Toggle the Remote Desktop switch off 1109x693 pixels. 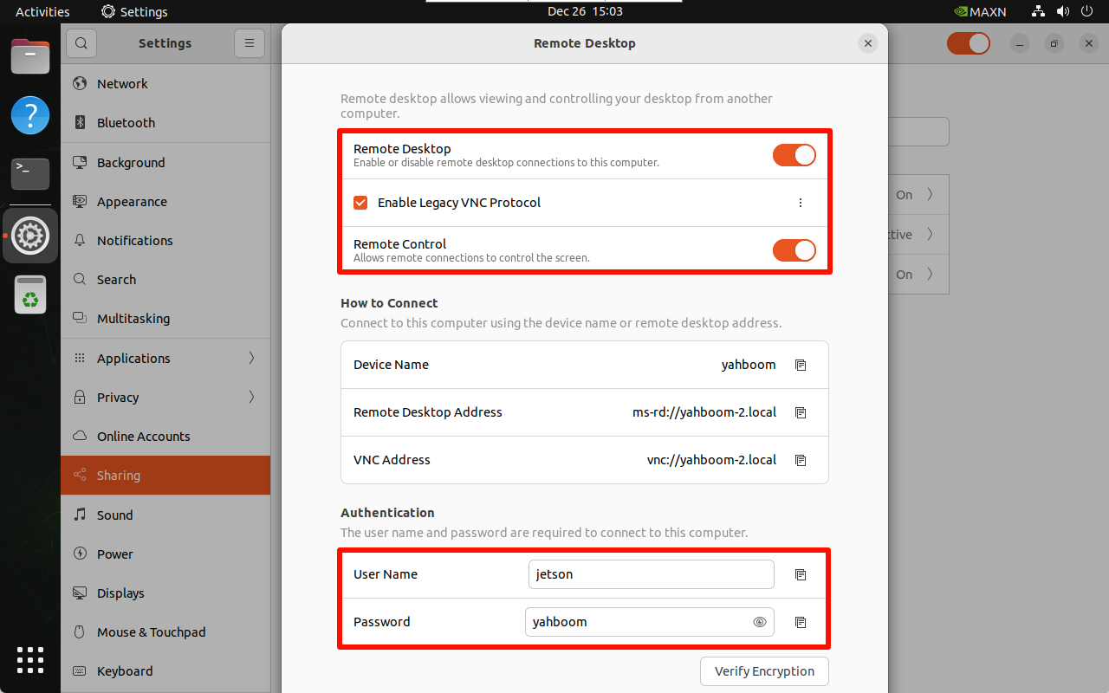point(794,155)
